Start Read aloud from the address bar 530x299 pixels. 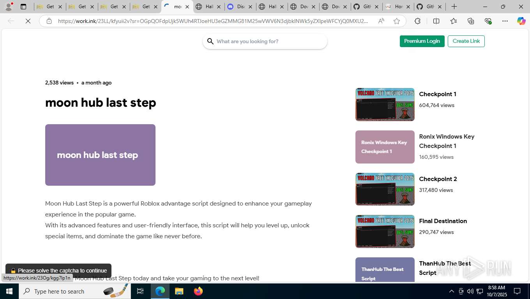[381, 21]
